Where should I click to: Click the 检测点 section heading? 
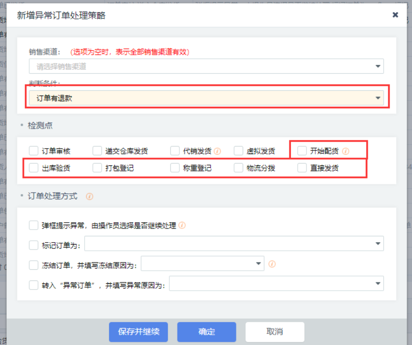click(x=40, y=125)
